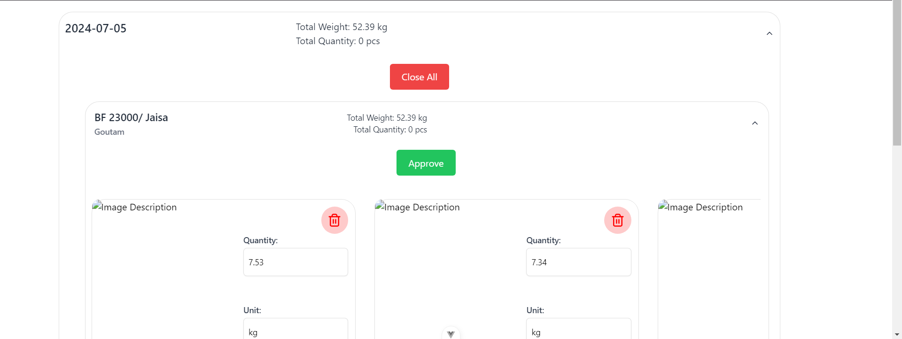Focus the Quantity field showing 7.34
Image resolution: width=902 pixels, height=339 pixels.
[x=578, y=262]
